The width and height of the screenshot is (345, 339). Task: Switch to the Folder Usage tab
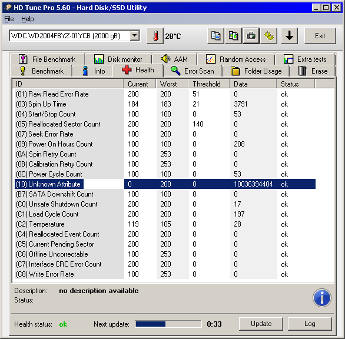256,71
